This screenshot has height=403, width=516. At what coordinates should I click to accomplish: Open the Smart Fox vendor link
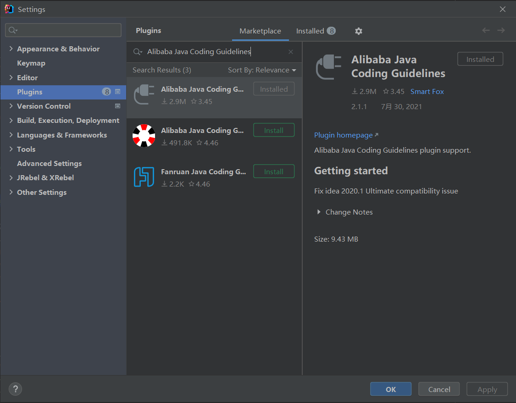tap(427, 91)
